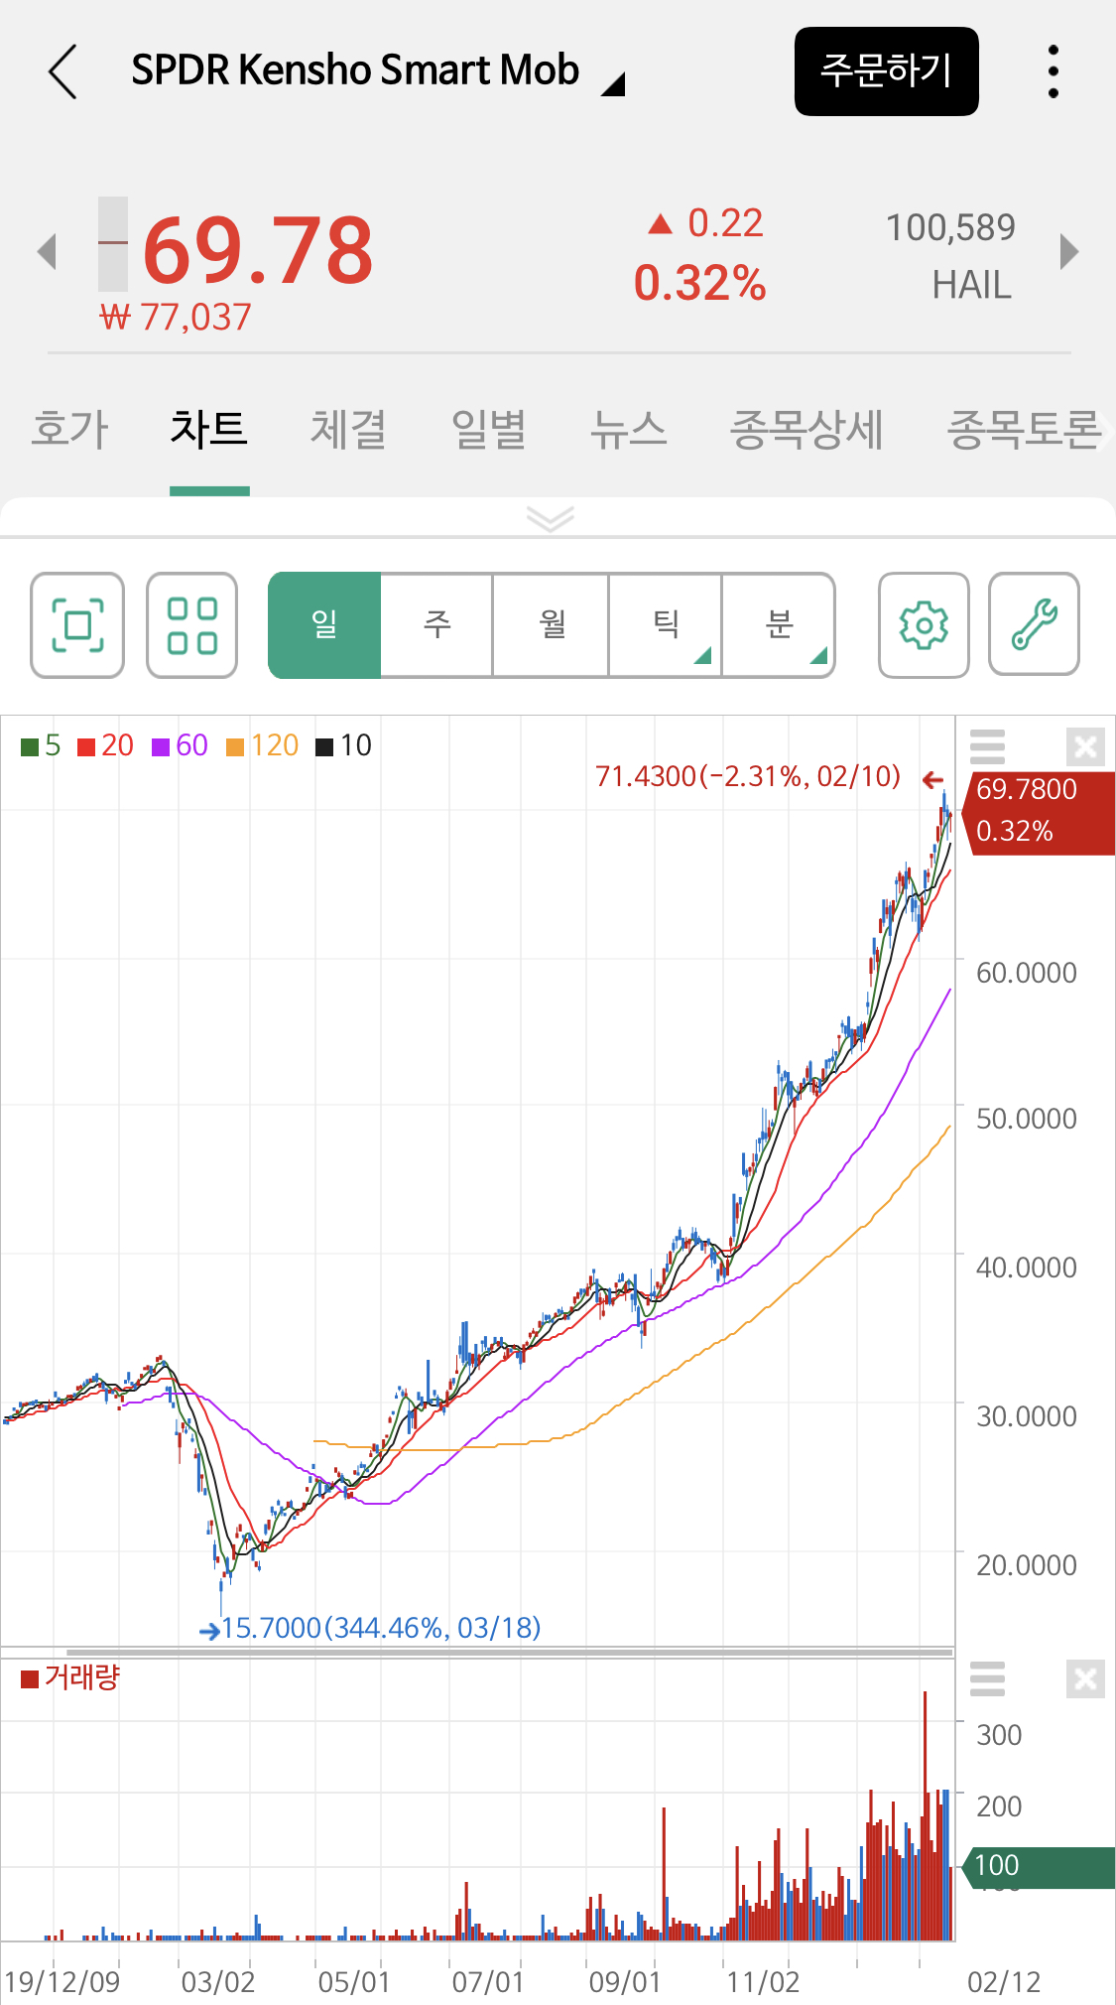
Task: Switch to the 종목상세 tab
Action: click(806, 430)
